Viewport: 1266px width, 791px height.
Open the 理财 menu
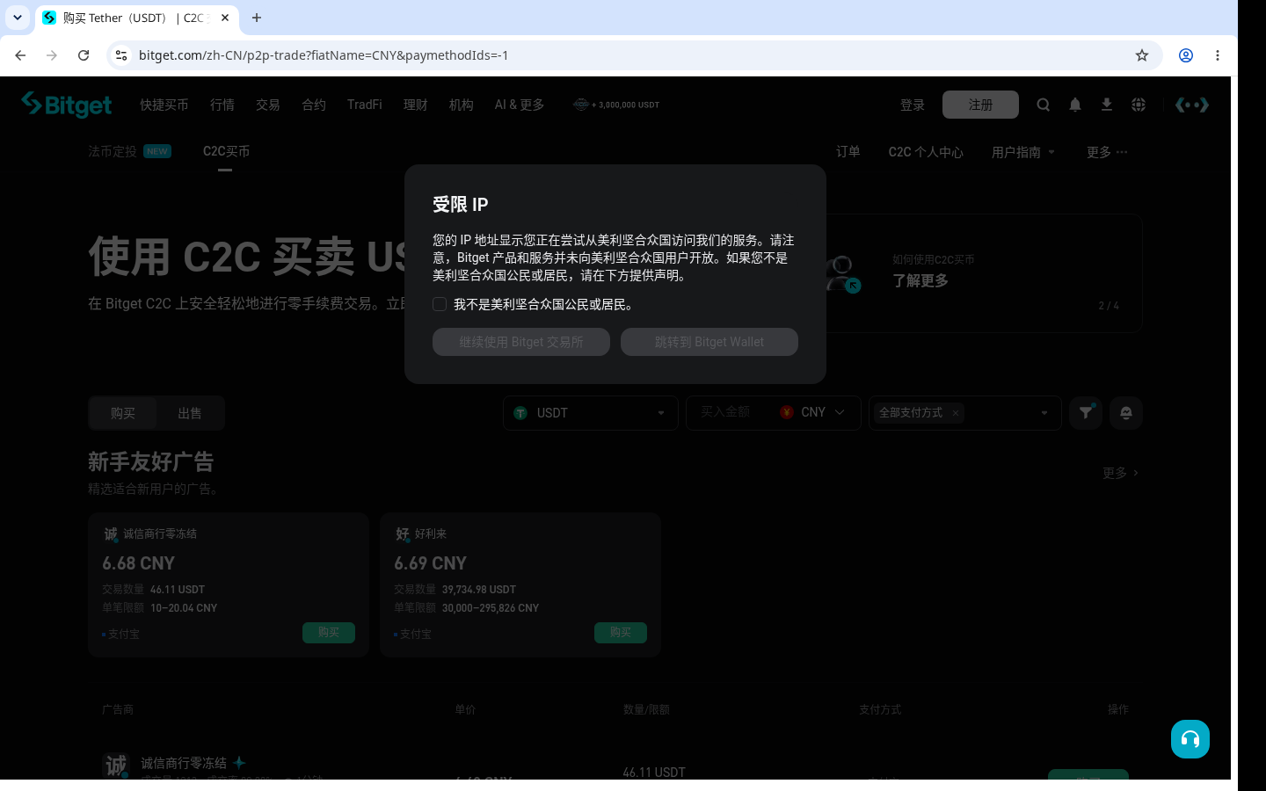(416, 105)
